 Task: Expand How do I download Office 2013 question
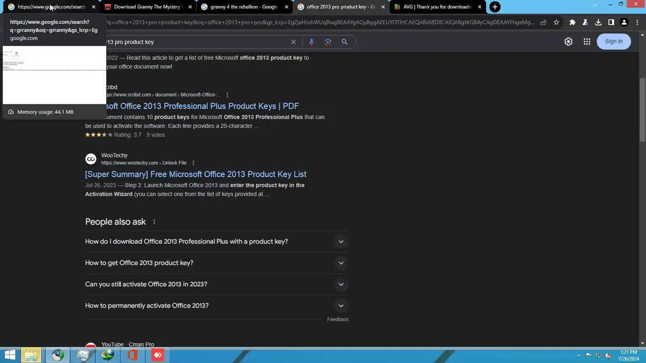click(x=217, y=242)
